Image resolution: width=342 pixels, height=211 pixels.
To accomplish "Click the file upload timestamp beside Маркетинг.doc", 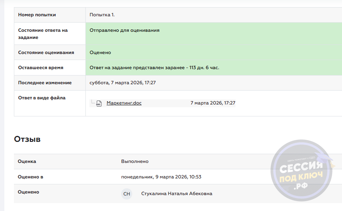I will pos(213,103).
